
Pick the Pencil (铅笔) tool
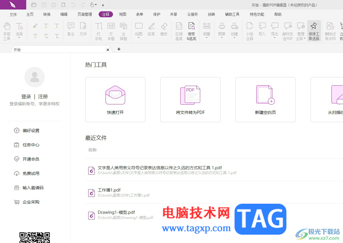(151, 29)
